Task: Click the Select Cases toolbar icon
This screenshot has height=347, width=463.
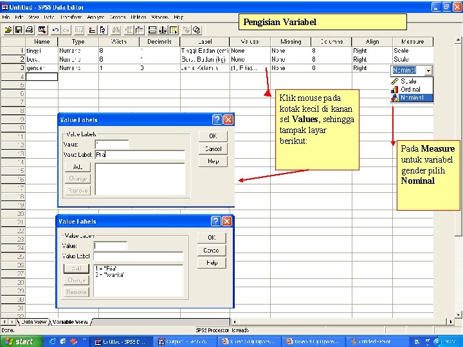Action: (x=174, y=30)
